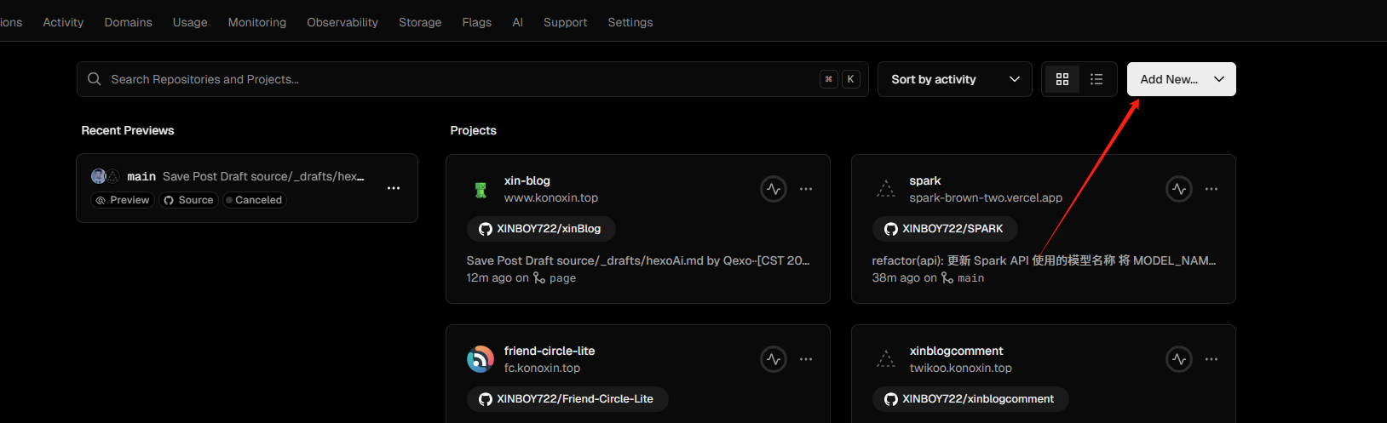
Task: Focus the Search Repositories and Projects field
Action: (x=460, y=79)
